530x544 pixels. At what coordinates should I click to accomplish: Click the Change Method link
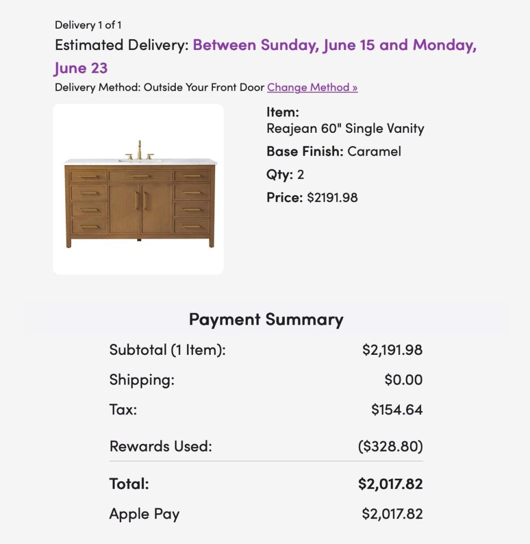(x=312, y=87)
